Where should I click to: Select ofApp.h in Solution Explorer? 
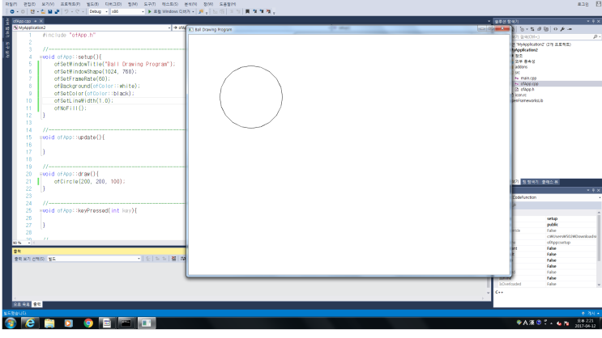coord(530,89)
